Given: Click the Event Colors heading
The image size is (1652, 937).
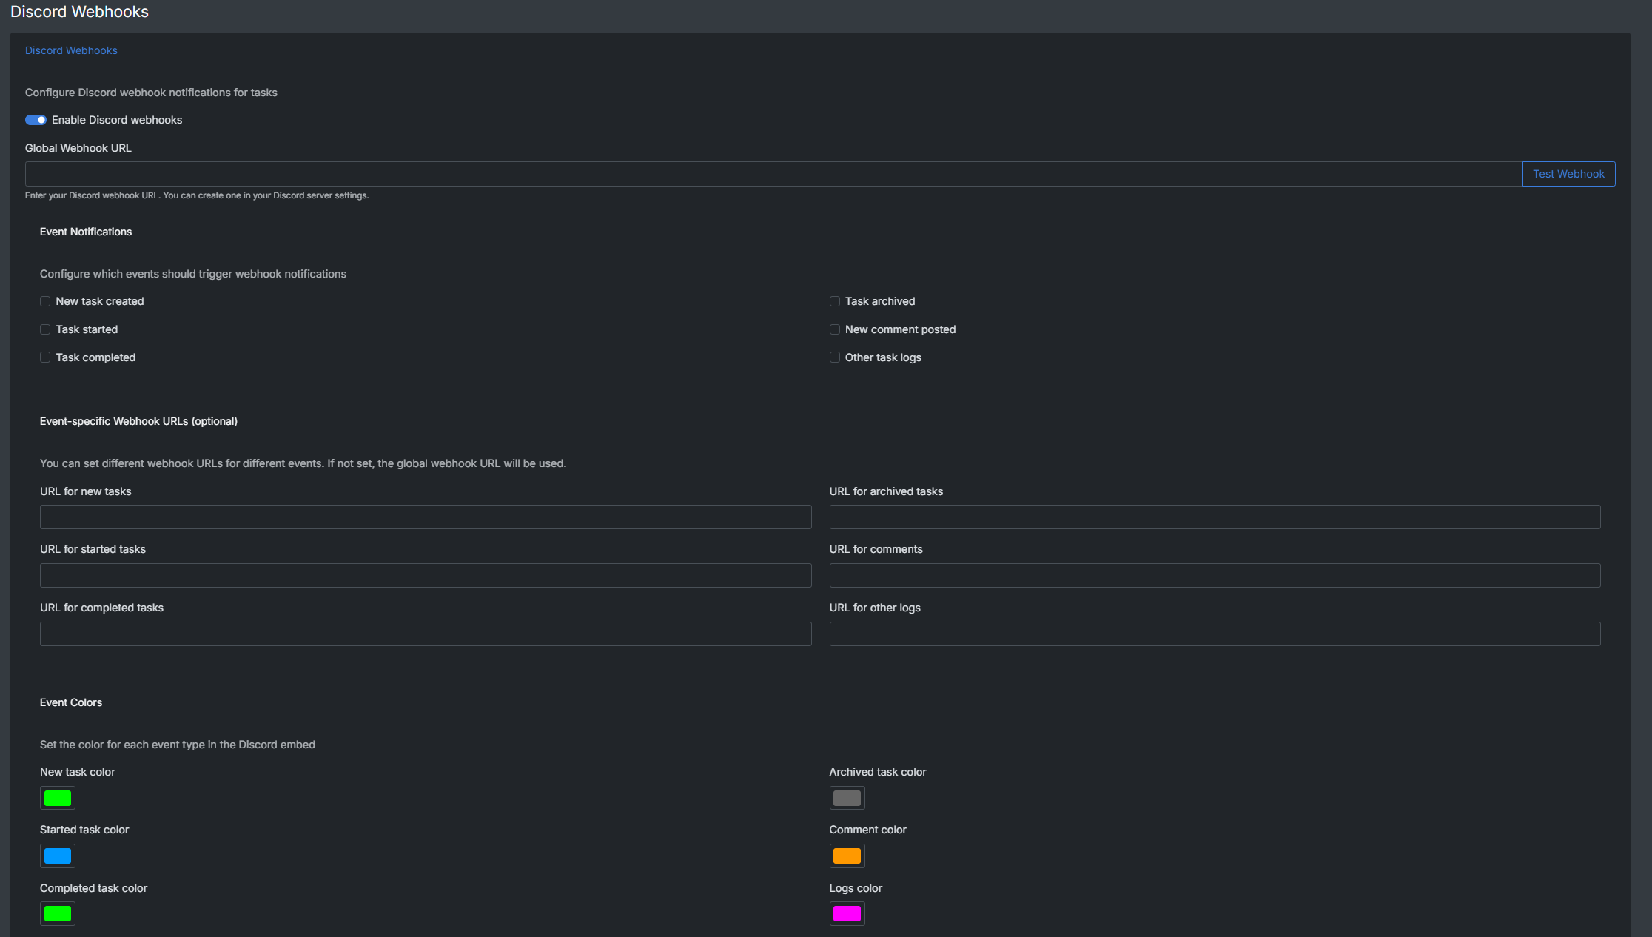Looking at the screenshot, I should (x=71, y=702).
